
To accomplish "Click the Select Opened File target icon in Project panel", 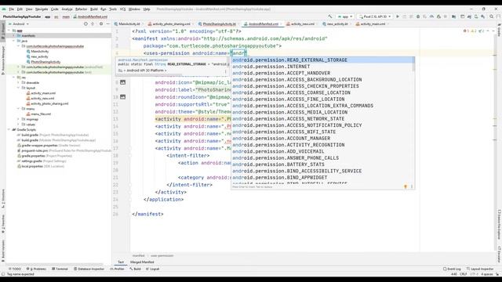I will [x=85, y=24].
